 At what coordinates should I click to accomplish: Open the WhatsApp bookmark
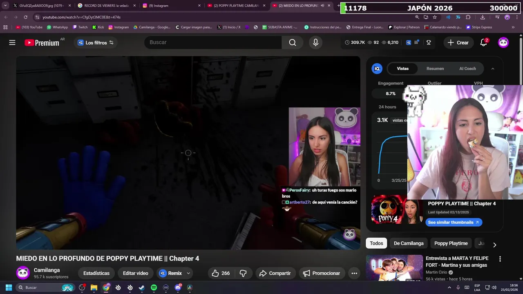57,27
